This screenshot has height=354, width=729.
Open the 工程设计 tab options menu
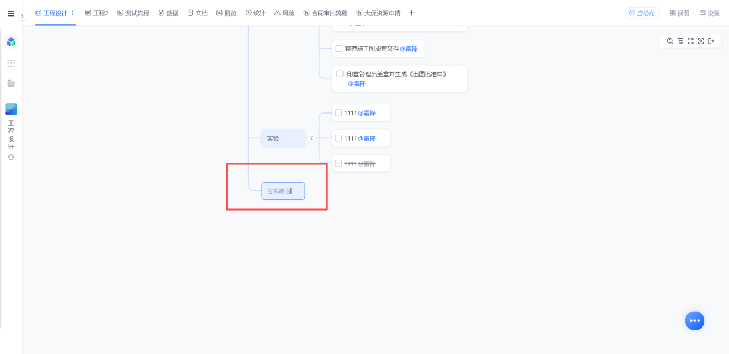point(72,13)
